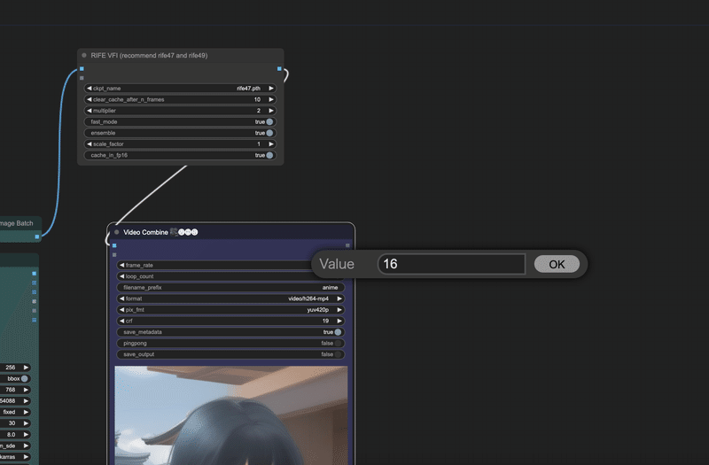709x465 pixels.
Task: Select previous ckpt_name with the left arrow
Action: [x=90, y=88]
